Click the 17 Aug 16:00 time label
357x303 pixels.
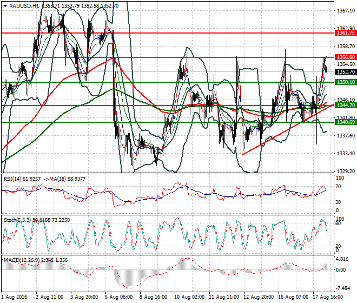pyautogui.click(x=328, y=297)
